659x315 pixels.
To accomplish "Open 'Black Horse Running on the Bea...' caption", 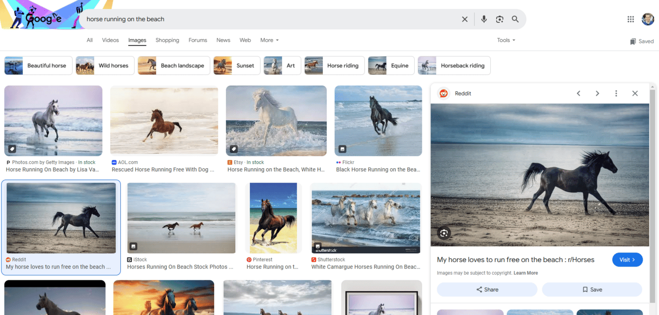I will pyautogui.click(x=378, y=170).
